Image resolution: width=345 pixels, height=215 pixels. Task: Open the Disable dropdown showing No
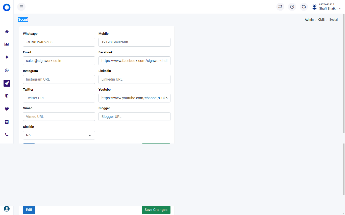pos(59,135)
